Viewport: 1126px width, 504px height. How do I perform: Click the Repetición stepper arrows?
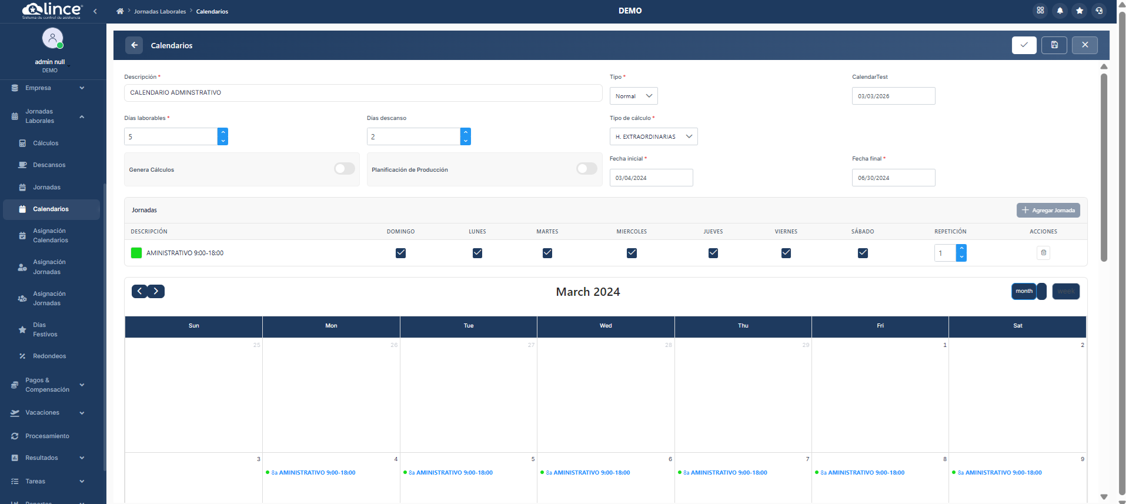click(x=961, y=253)
